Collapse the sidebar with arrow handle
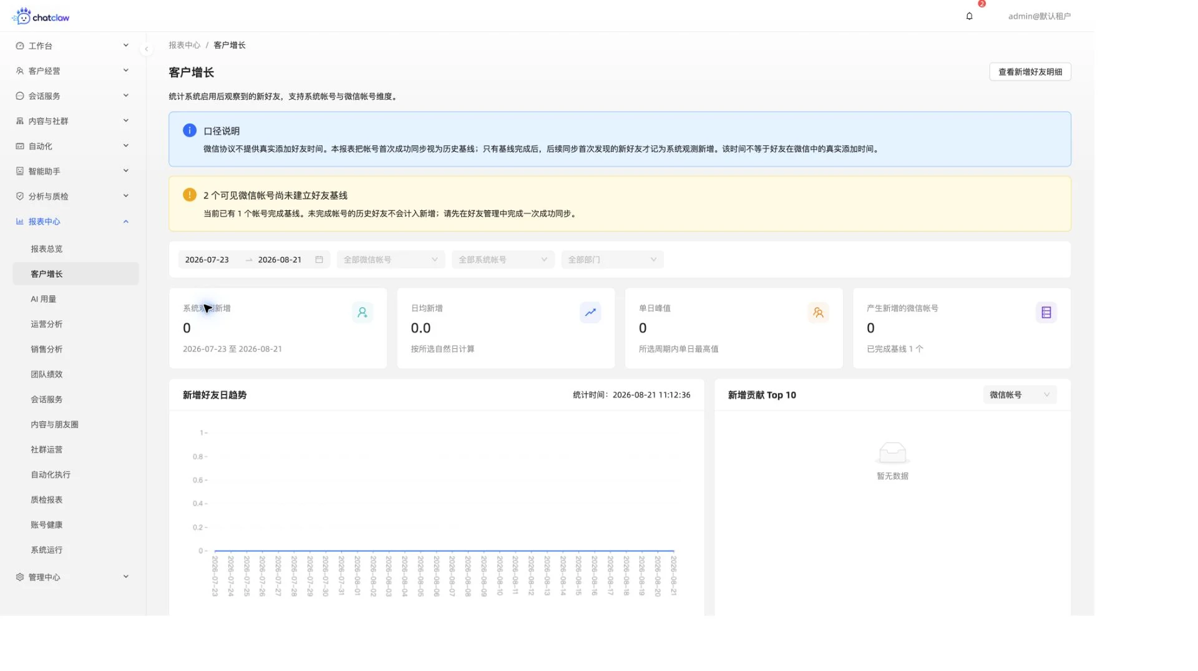 click(x=146, y=49)
